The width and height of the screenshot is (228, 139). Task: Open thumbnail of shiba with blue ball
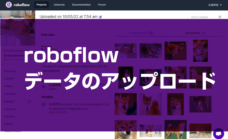tap(175, 51)
